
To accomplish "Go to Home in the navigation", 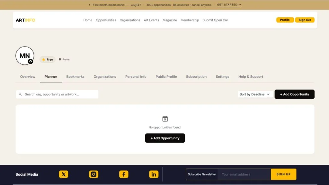I will click(x=88, y=20).
